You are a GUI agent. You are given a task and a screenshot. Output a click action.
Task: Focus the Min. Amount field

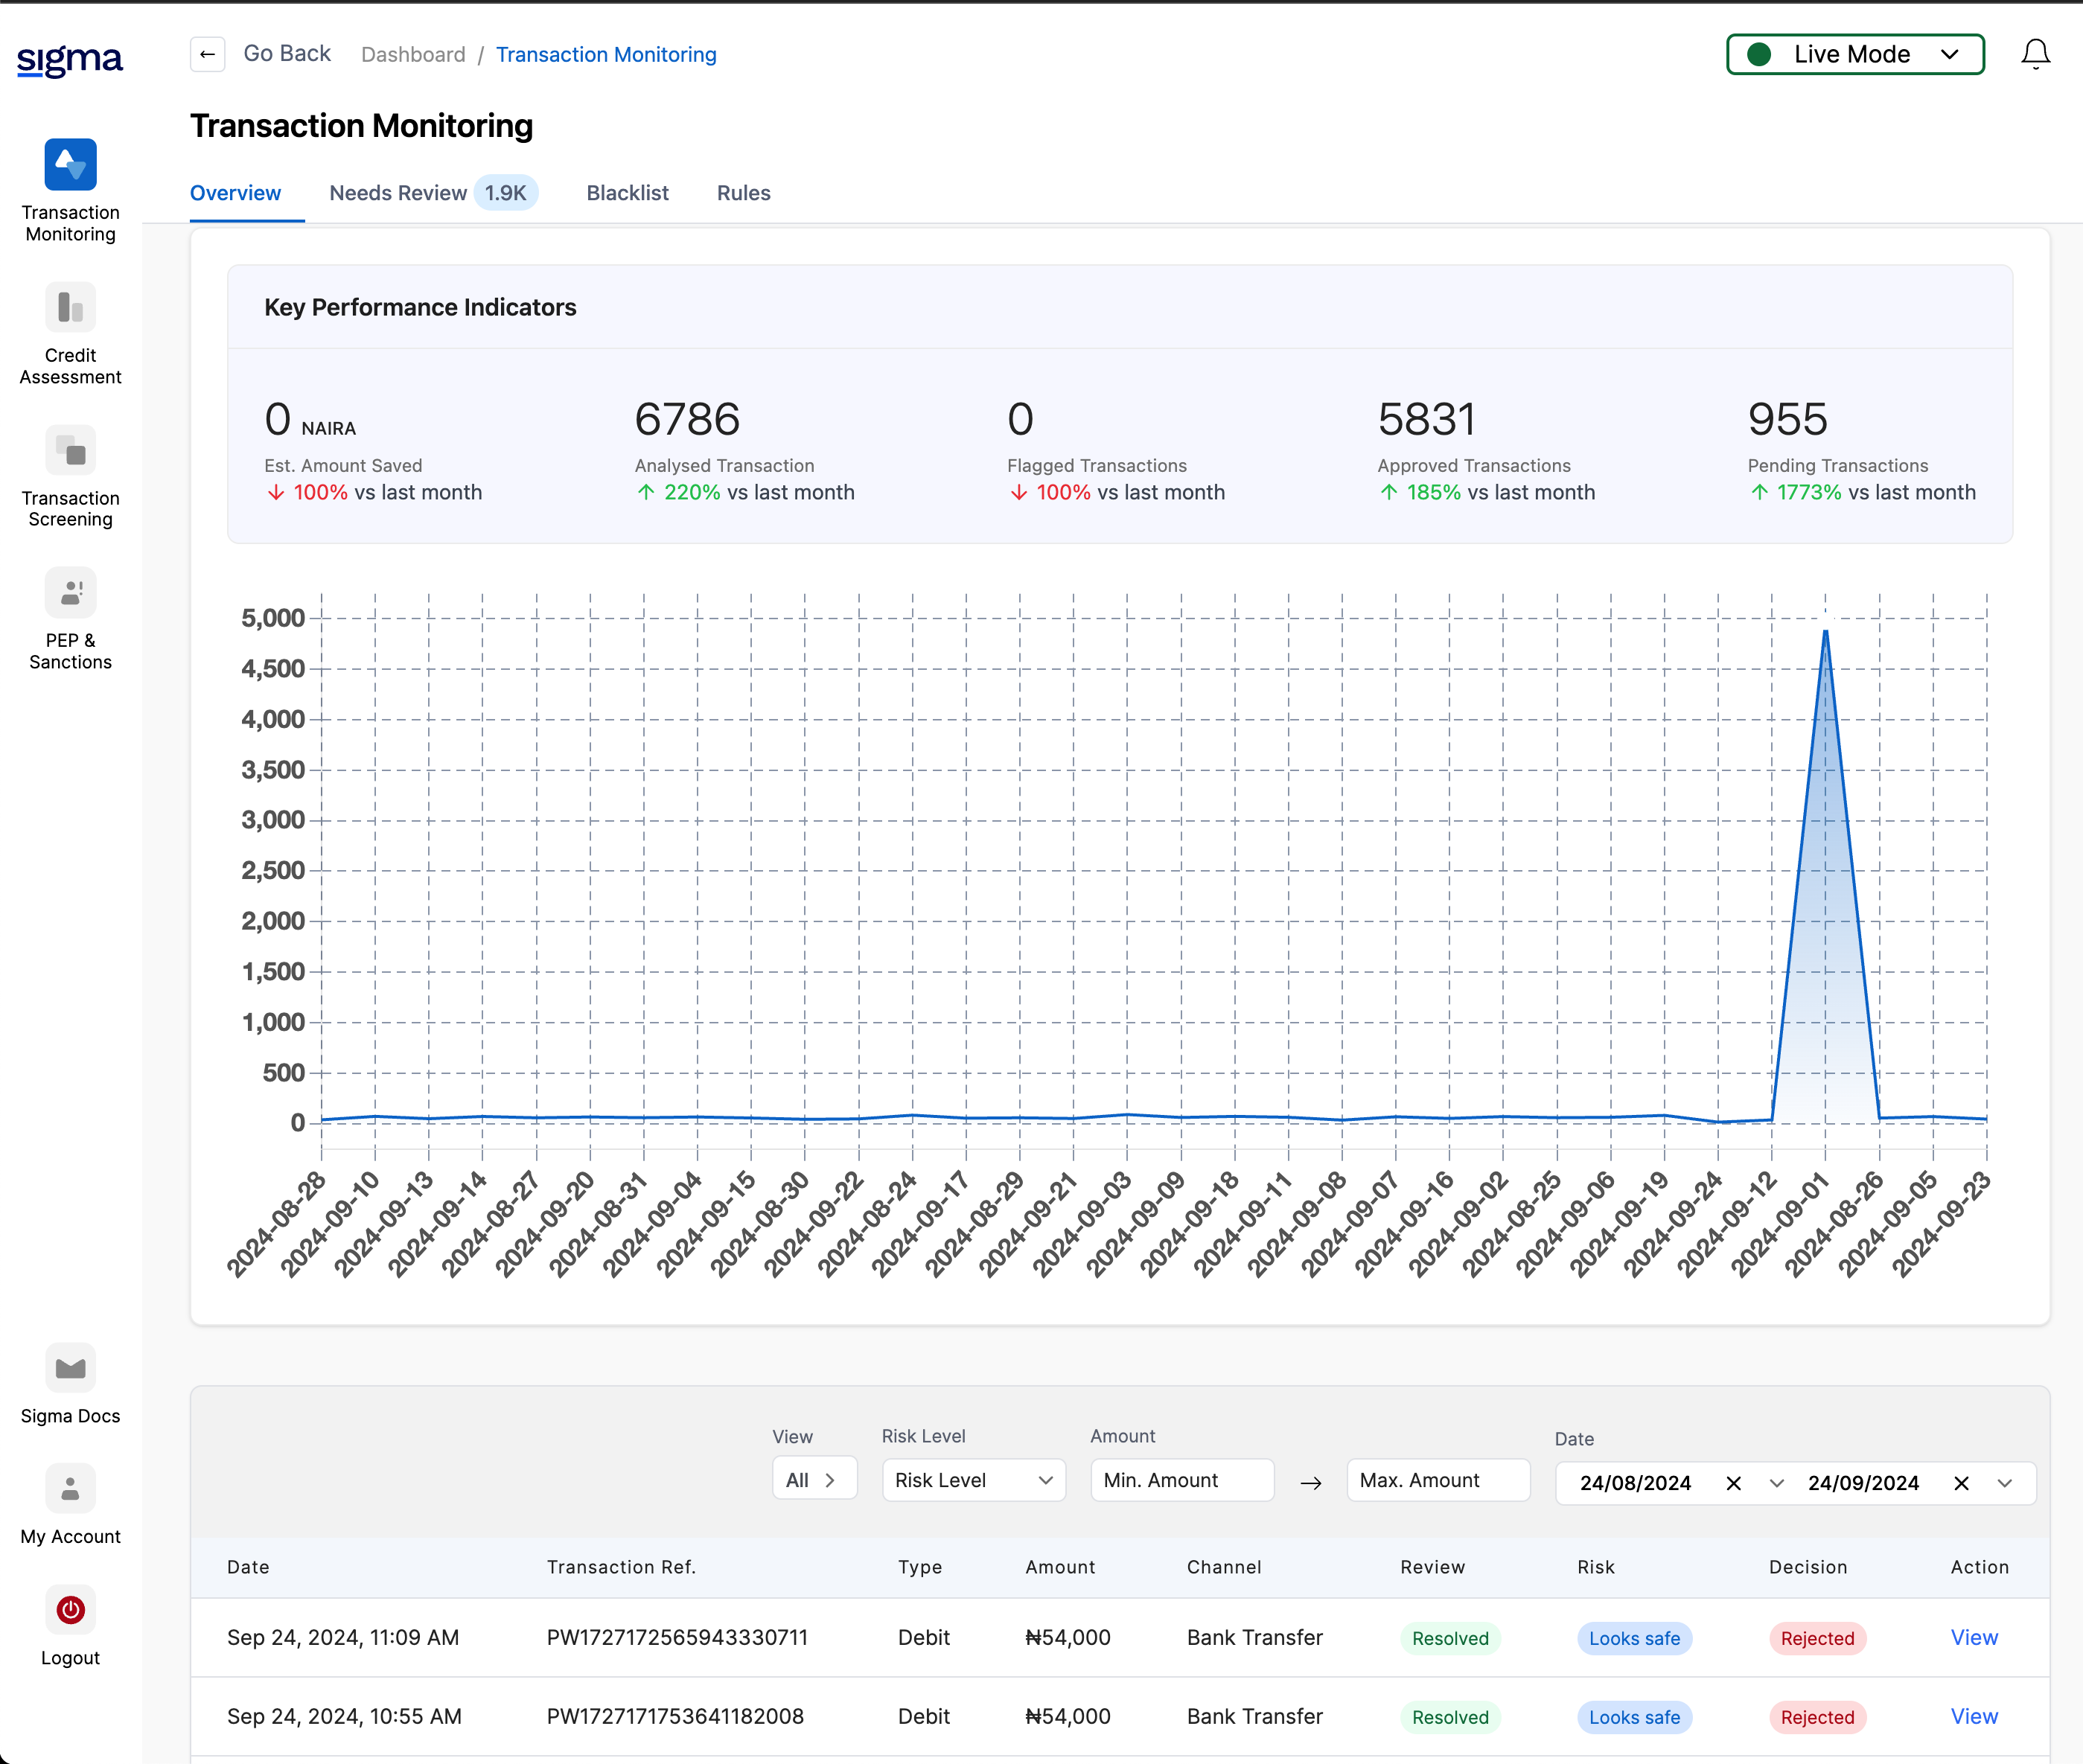point(1181,1480)
